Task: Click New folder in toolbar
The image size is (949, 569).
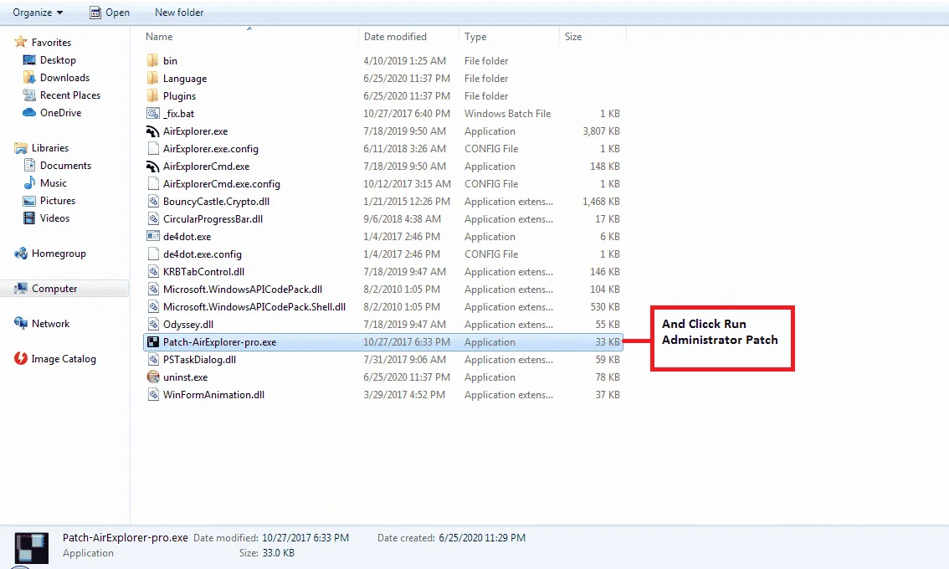Action: coord(178,12)
